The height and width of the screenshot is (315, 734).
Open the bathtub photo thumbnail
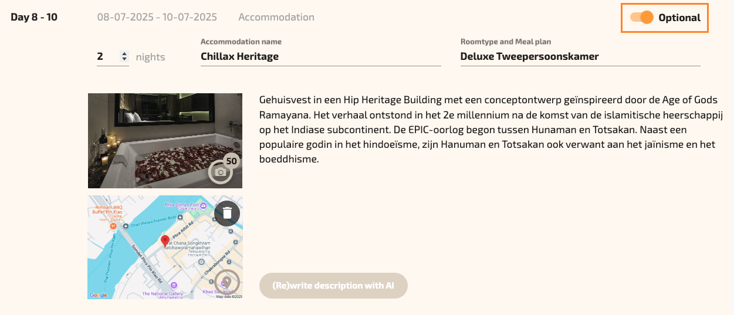[x=165, y=141]
